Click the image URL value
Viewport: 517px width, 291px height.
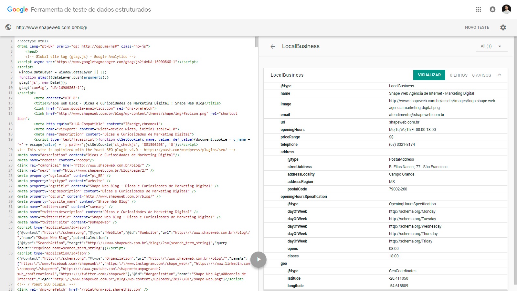[x=442, y=104]
